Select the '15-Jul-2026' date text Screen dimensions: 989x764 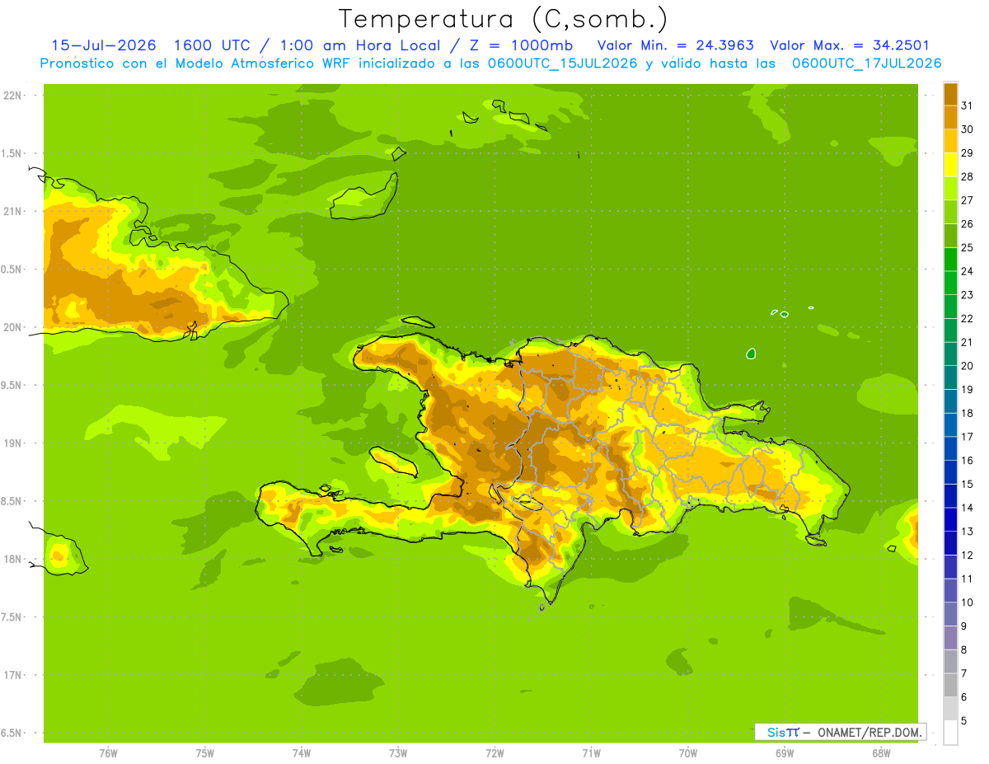(x=104, y=45)
